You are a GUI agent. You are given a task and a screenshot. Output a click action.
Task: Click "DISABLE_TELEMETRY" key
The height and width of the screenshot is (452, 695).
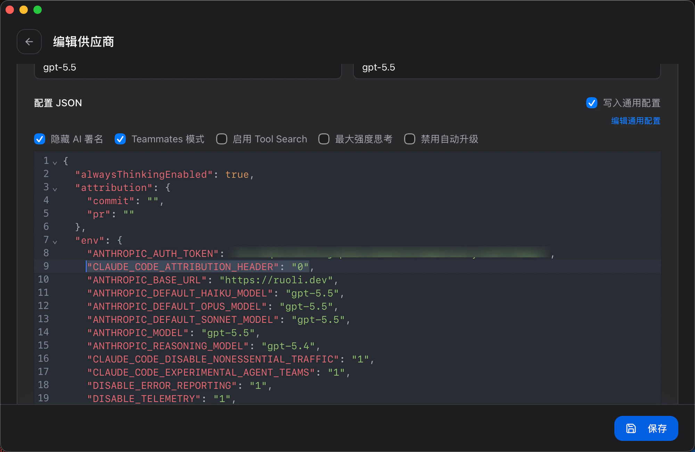[x=144, y=399]
